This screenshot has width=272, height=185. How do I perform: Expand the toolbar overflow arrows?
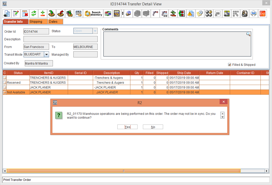tap(122, 14)
